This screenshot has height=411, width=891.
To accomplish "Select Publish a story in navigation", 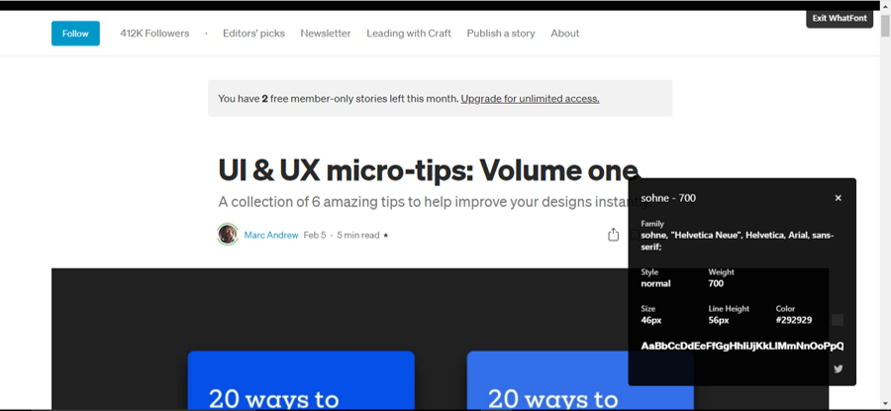I will tap(501, 34).
